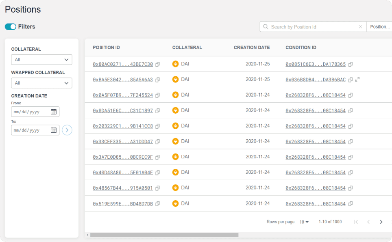Click expand icon beside condition 0x036B8DB4
392x242 pixels.
tap(357, 80)
